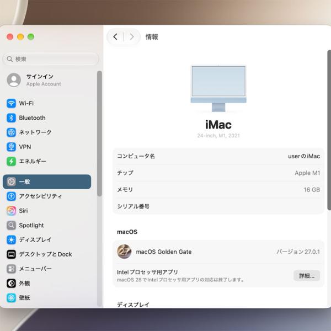Image resolution: width=331 pixels, height=331 pixels.
Task: Click the computer name 'userのiMac'
Action: pyautogui.click(x=304, y=156)
